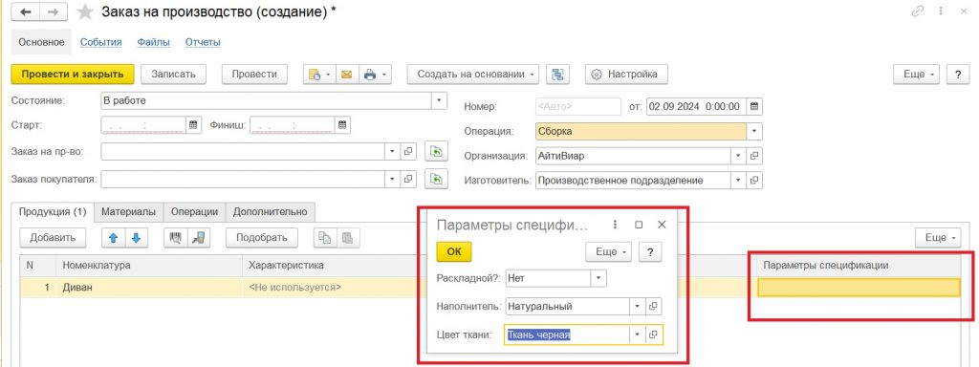
Task: Open the Старт date calendar picker
Action: point(193,125)
